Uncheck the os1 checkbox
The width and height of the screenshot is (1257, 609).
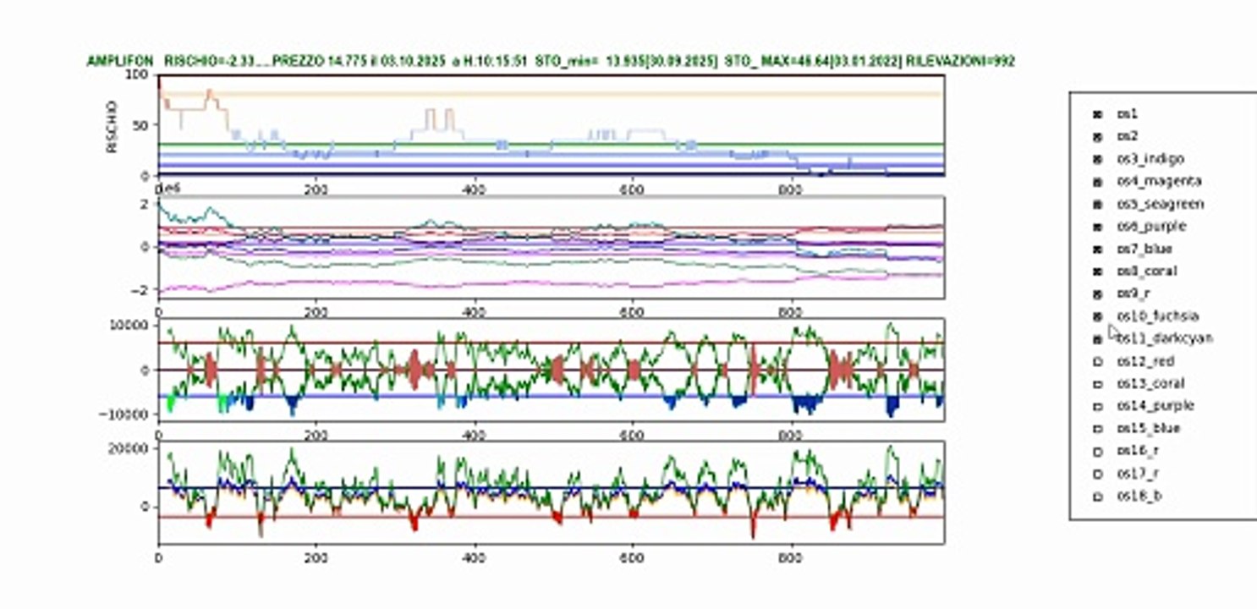[x=1097, y=113]
